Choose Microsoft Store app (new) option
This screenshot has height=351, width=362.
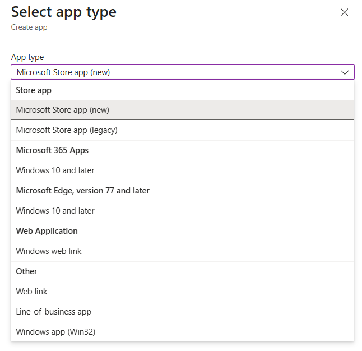[182, 110]
